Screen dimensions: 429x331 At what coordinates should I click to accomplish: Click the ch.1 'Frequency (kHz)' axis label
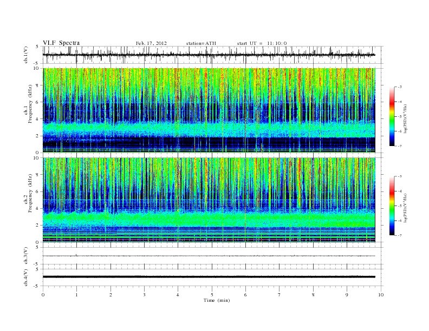[30, 104]
